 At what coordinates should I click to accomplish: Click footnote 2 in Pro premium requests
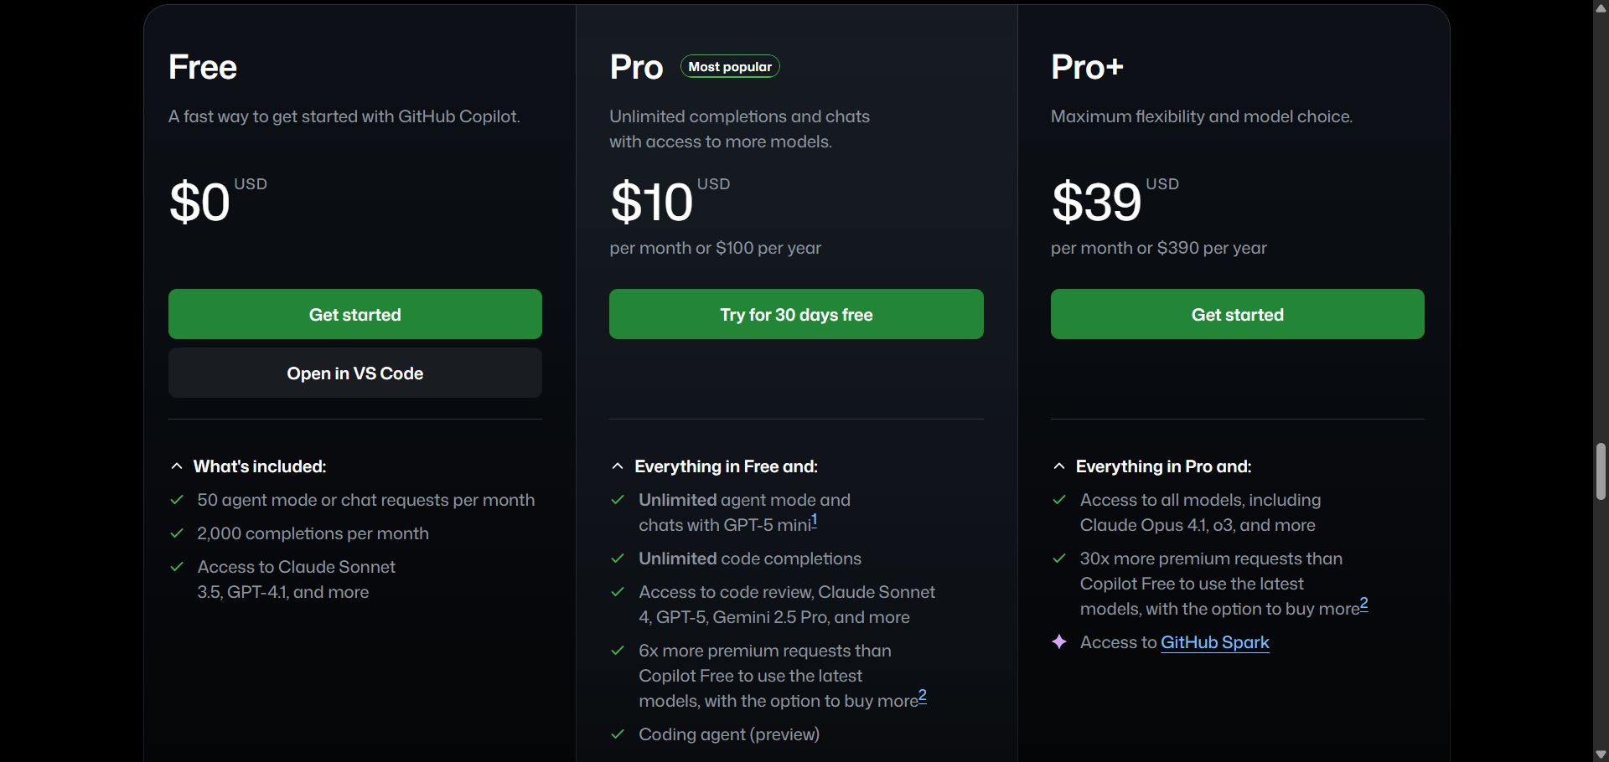click(922, 696)
